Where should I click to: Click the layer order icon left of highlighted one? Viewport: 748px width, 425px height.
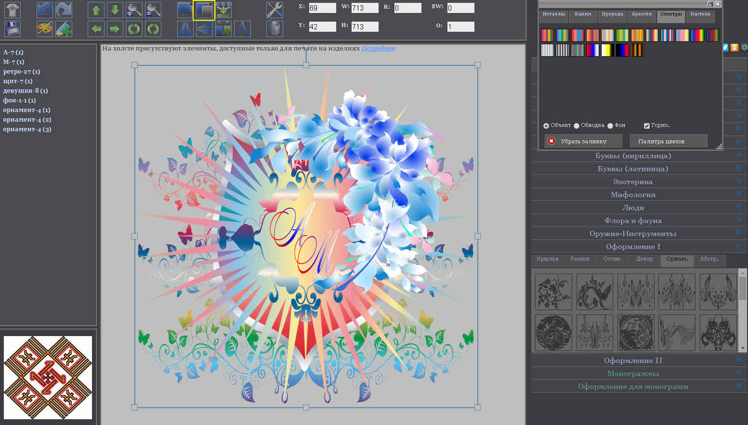(185, 10)
